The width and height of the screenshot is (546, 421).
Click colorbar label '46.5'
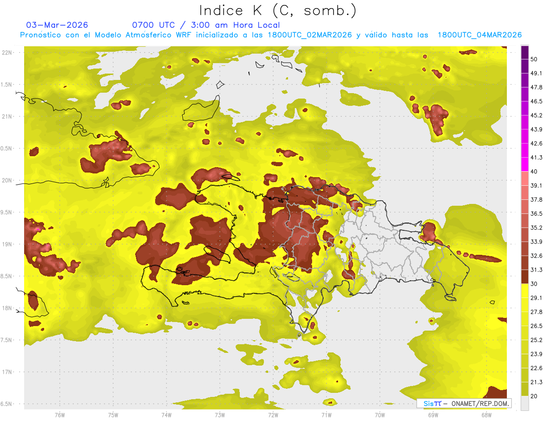[536, 101]
